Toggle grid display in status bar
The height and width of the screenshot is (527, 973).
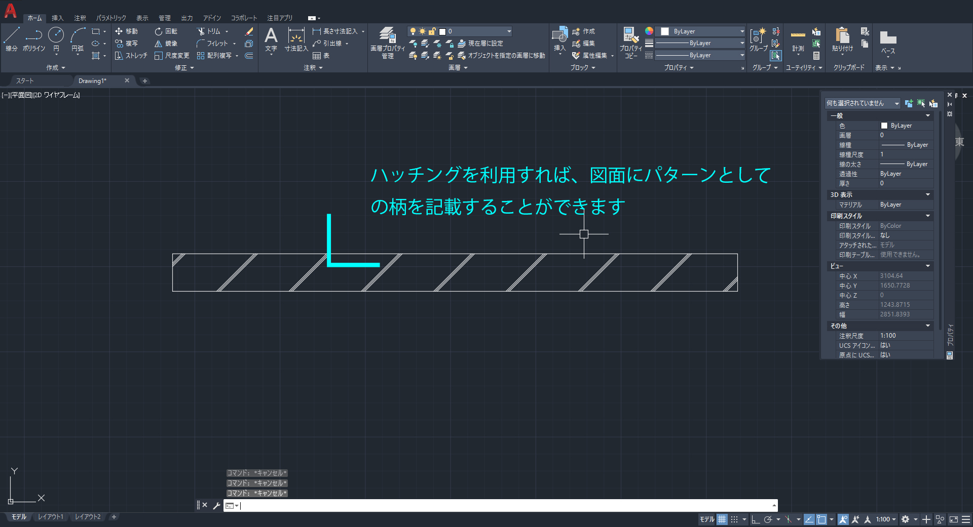[722, 519]
